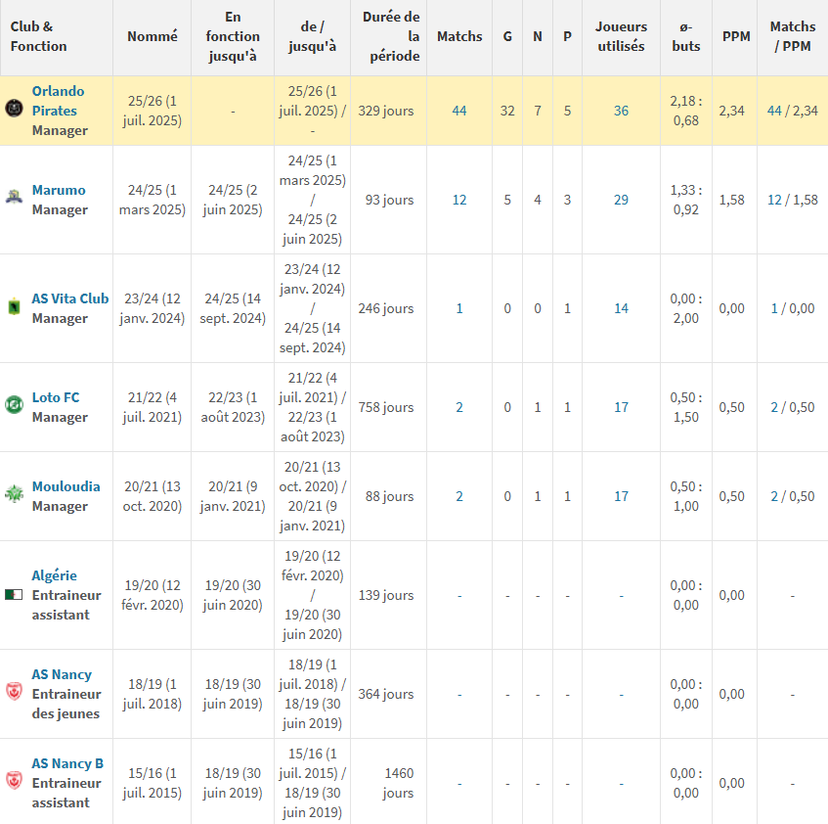The width and height of the screenshot is (828, 824).
Task: Click the PPM column header
Action: pyautogui.click(x=736, y=36)
